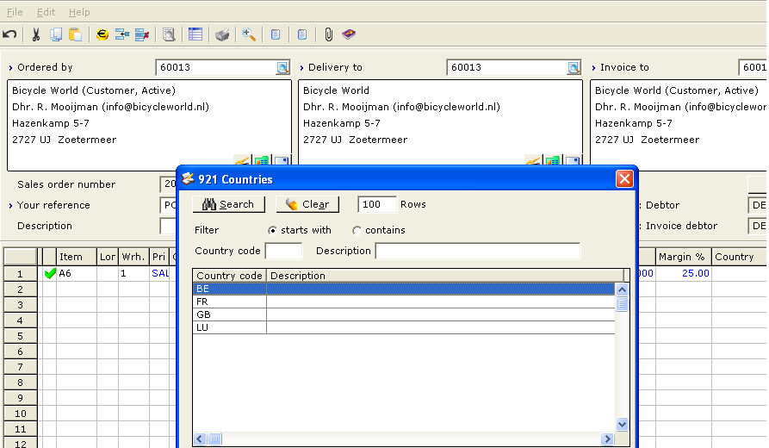
Task: Click the printer icon in toolbar
Action: point(222,34)
